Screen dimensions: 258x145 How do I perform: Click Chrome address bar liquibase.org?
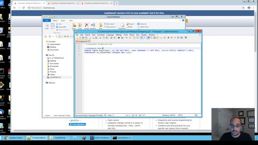49,8
